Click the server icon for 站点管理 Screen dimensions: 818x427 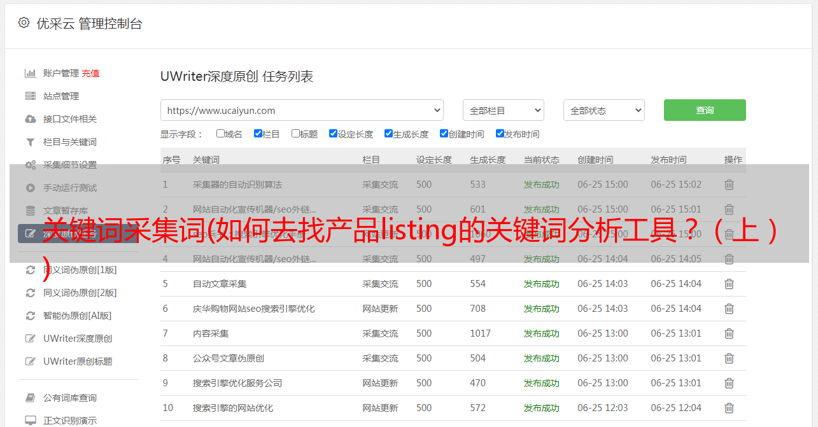[30, 96]
